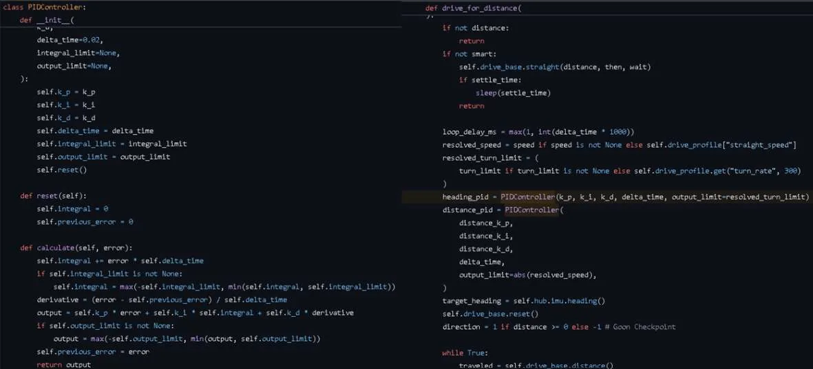813x369 pixels.
Task: Click the 'resolved_speed = speed if speed' line
Action: 619,144
